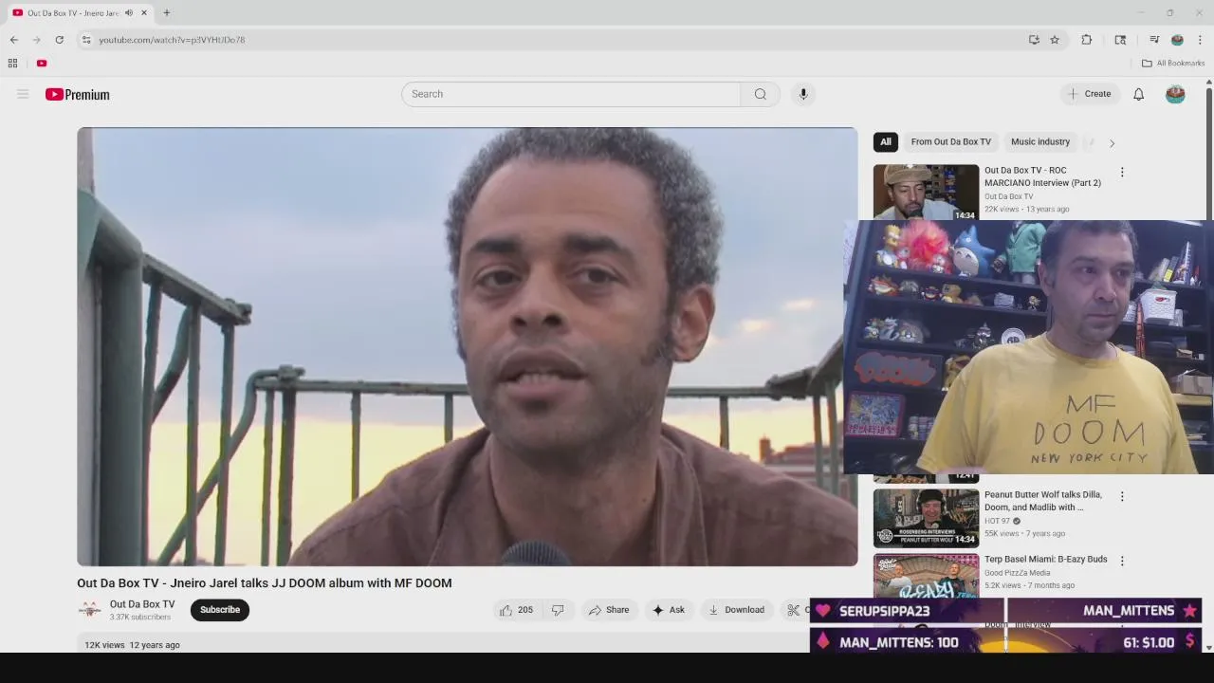Open Out Da Box TV channel name link

click(x=142, y=604)
